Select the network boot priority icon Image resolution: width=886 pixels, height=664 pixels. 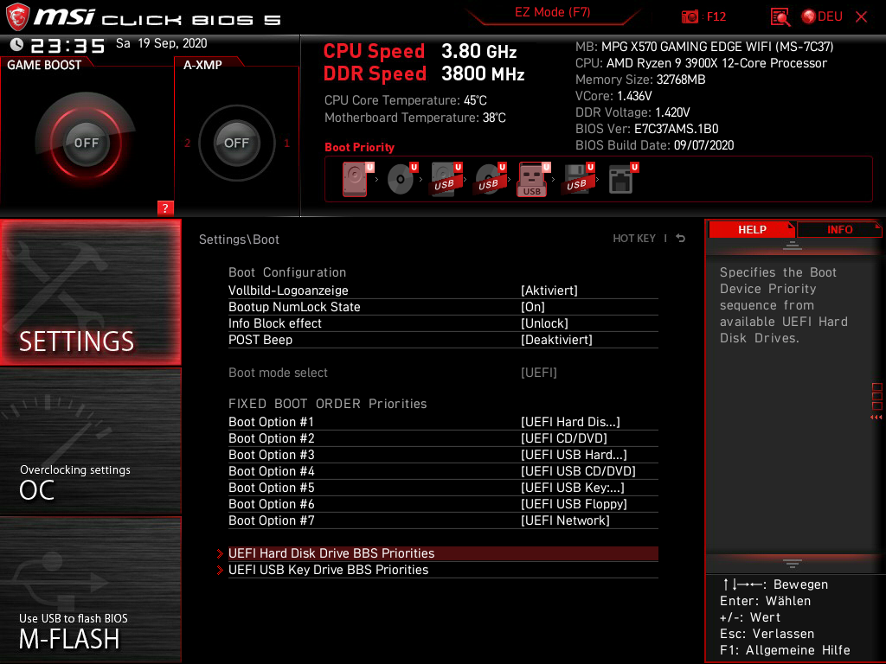pos(621,179)
